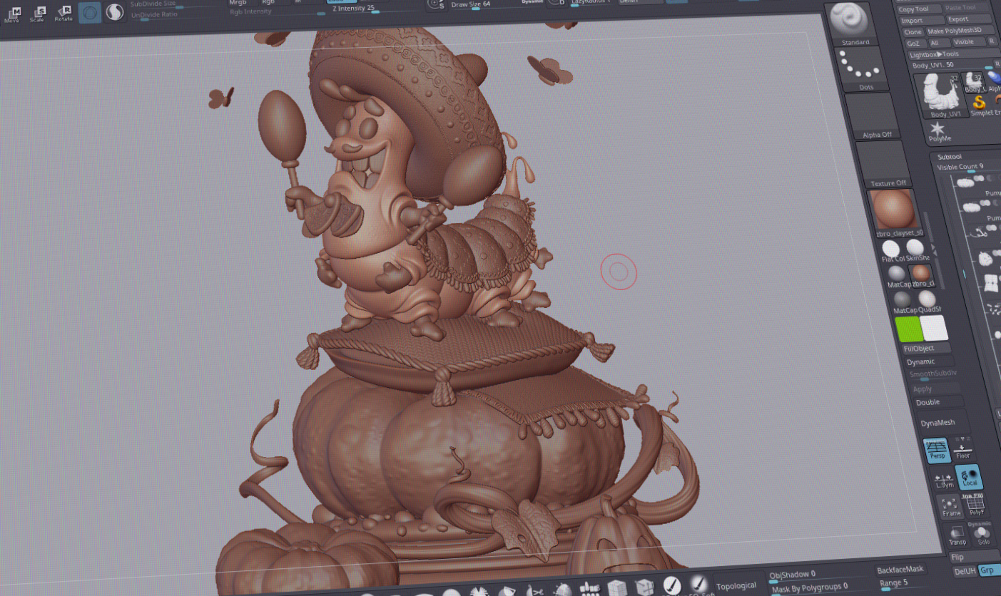Click the DelUH button
Image resolution: width=1001 pixels, height=596 pixels.
click(965, 571)
